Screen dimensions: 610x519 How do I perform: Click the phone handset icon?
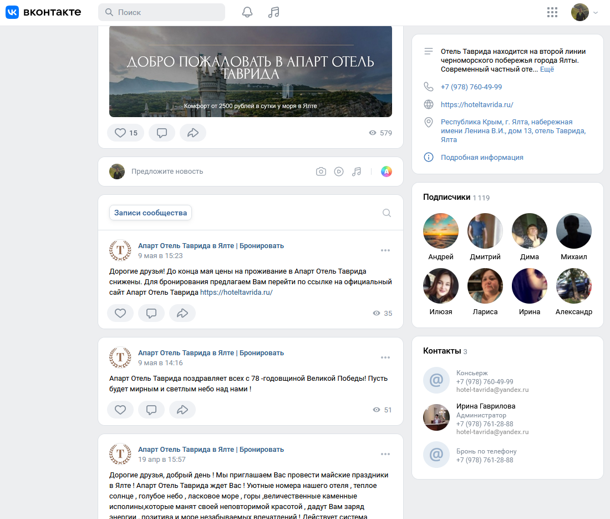tap(428, 87)
